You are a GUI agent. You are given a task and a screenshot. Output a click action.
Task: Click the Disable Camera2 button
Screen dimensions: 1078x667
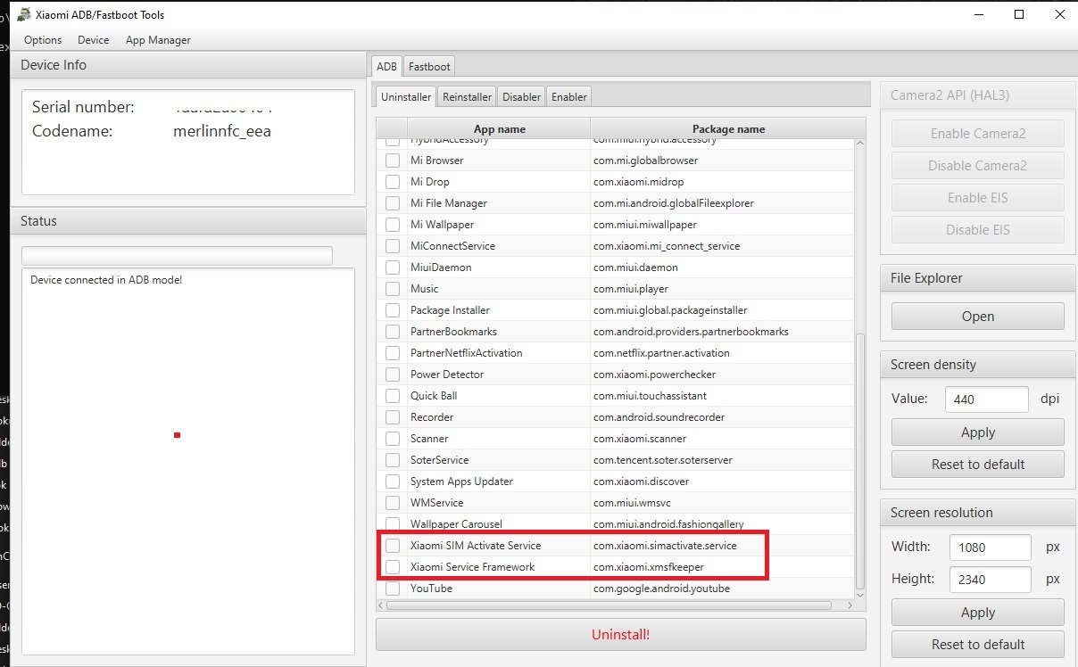[978, 166]
